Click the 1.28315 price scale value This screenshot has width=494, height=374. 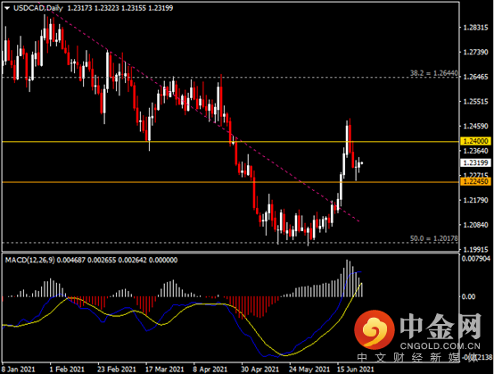tap(476, 28)
